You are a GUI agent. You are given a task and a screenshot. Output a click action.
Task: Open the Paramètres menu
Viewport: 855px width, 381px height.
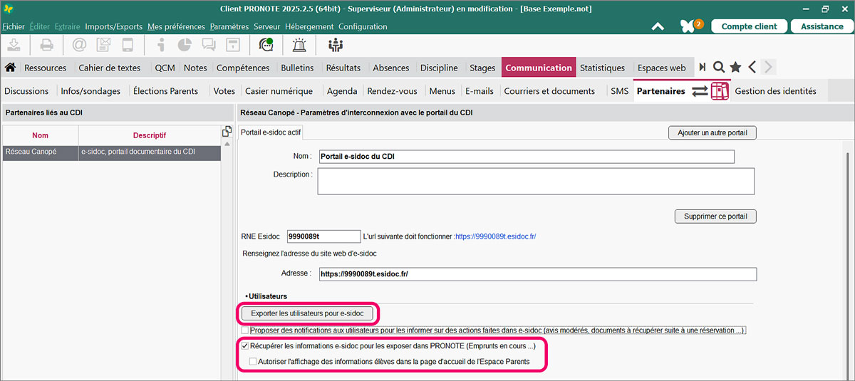[229, 26]
